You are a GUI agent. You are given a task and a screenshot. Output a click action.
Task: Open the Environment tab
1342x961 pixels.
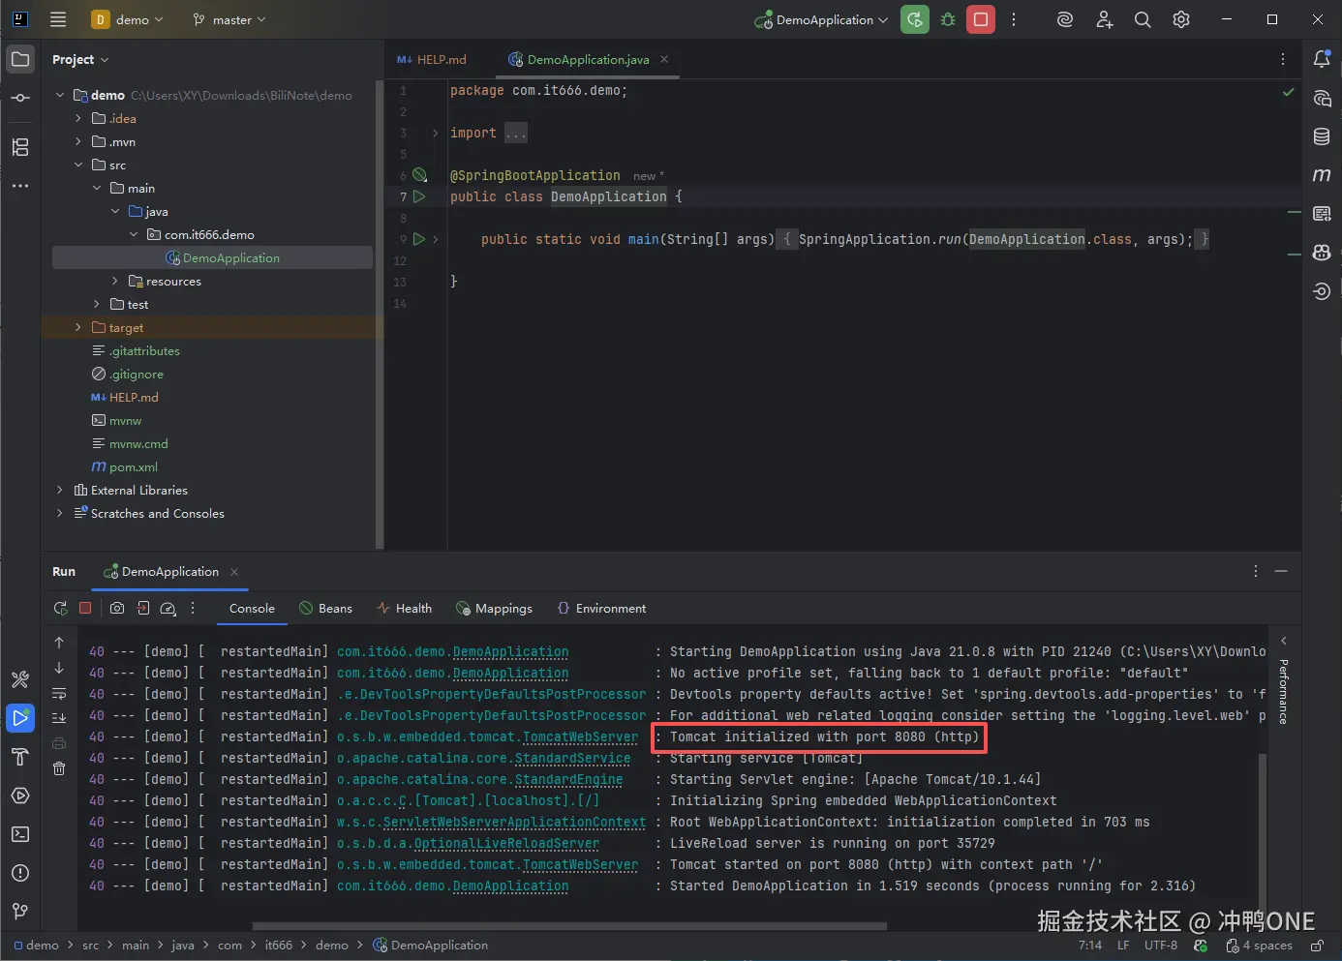pyautogui.click(x=601, y=608)
